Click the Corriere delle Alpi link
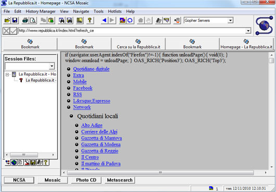This screenshot has width=276, height=192. click(99, 132)
